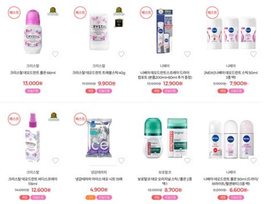Open Crystal body spray 118ml title link
The height and width of the screenshot is (204, 271).
tap(33, 181)
